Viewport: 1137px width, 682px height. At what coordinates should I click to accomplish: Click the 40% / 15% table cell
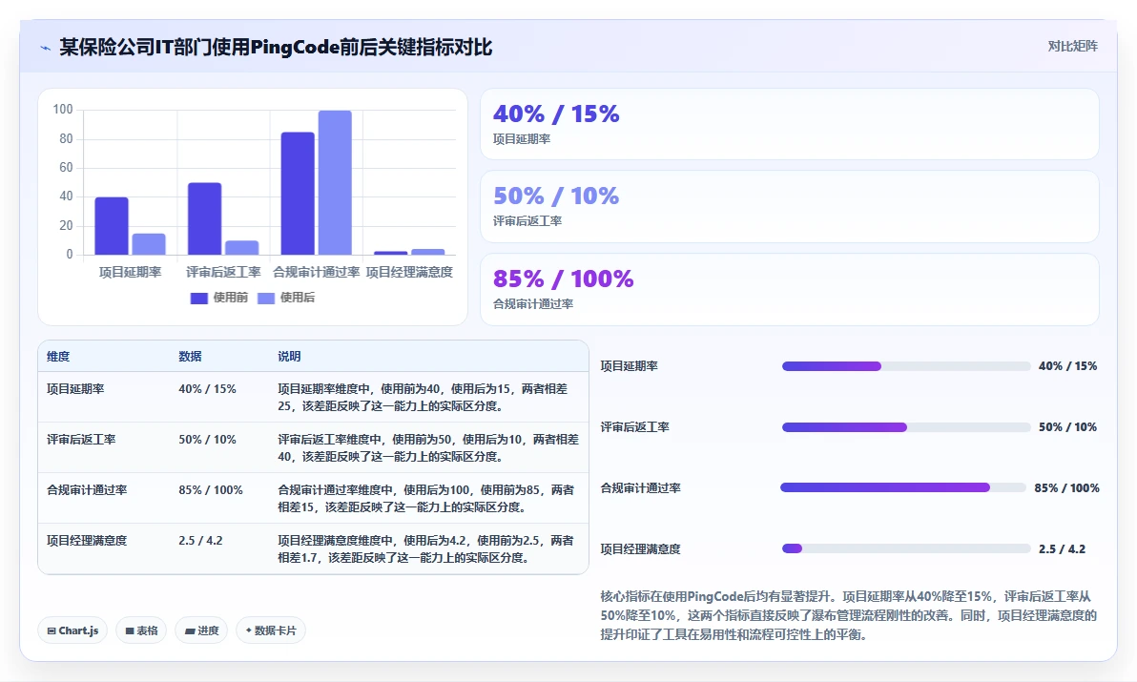pyautogui.click(x=207, y=389)
